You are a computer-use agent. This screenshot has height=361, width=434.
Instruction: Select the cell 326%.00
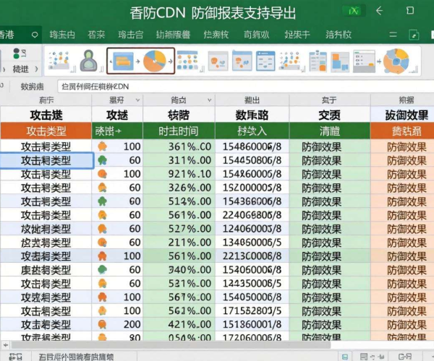tap(179, 188)
